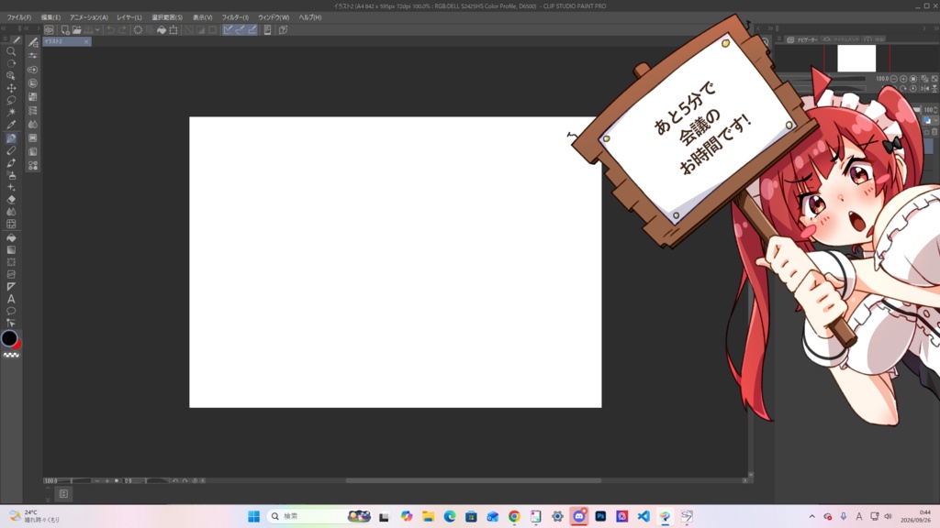Select the Lasso selection tool
This screenshot has height=528, width=940.
pyautogui.click(x=11, y=101)
